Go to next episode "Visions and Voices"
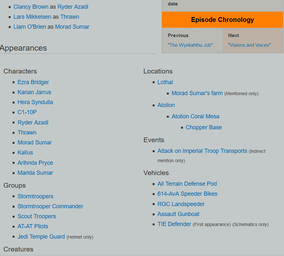 [x=249, y=45]
